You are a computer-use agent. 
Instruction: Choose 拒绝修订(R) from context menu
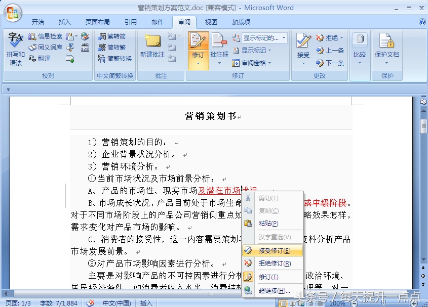click(273, 264)
